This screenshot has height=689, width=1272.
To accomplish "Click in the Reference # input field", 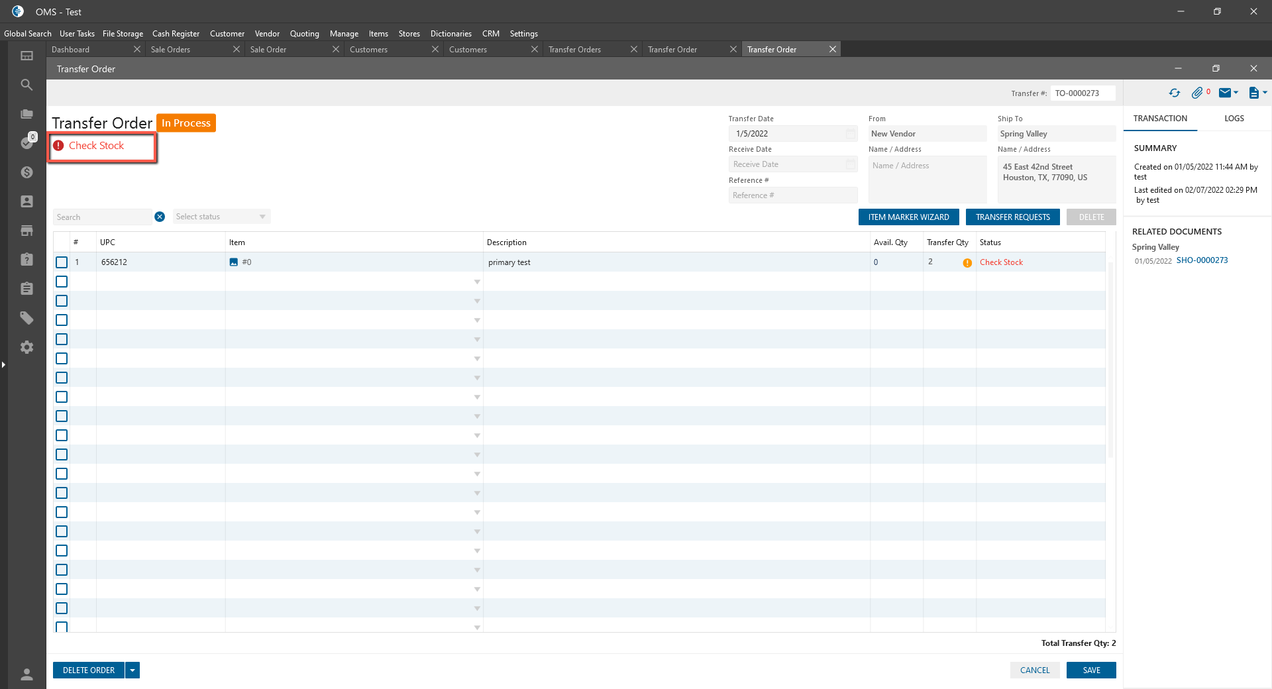I will click(792, 195).
